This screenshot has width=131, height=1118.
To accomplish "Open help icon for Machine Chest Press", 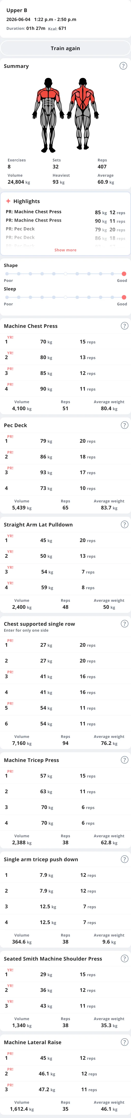I will pos(124,326).
